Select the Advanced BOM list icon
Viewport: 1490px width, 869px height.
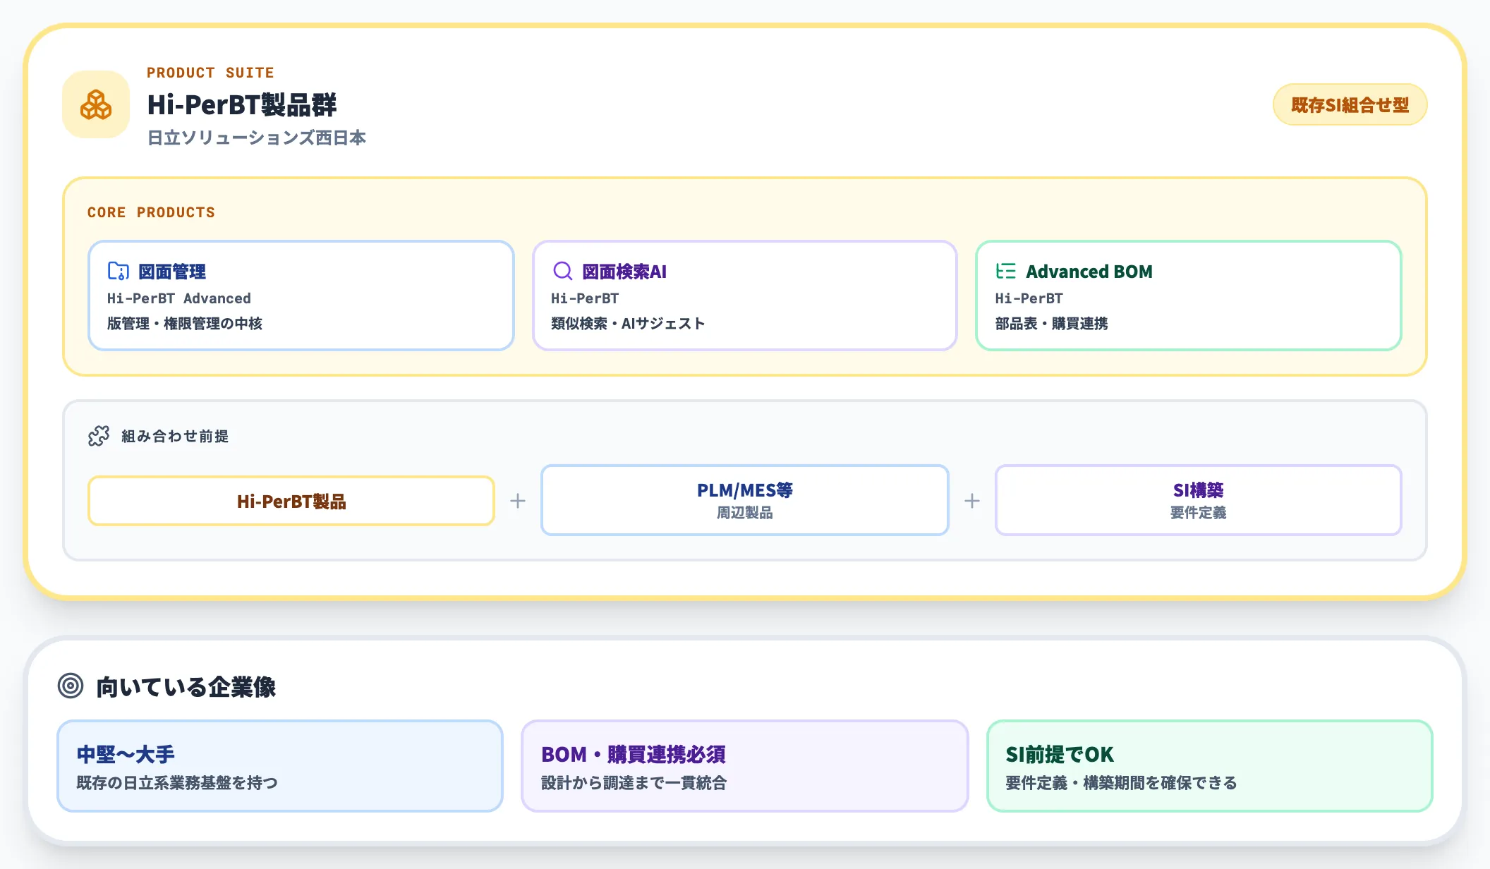tap(1007, 271)
